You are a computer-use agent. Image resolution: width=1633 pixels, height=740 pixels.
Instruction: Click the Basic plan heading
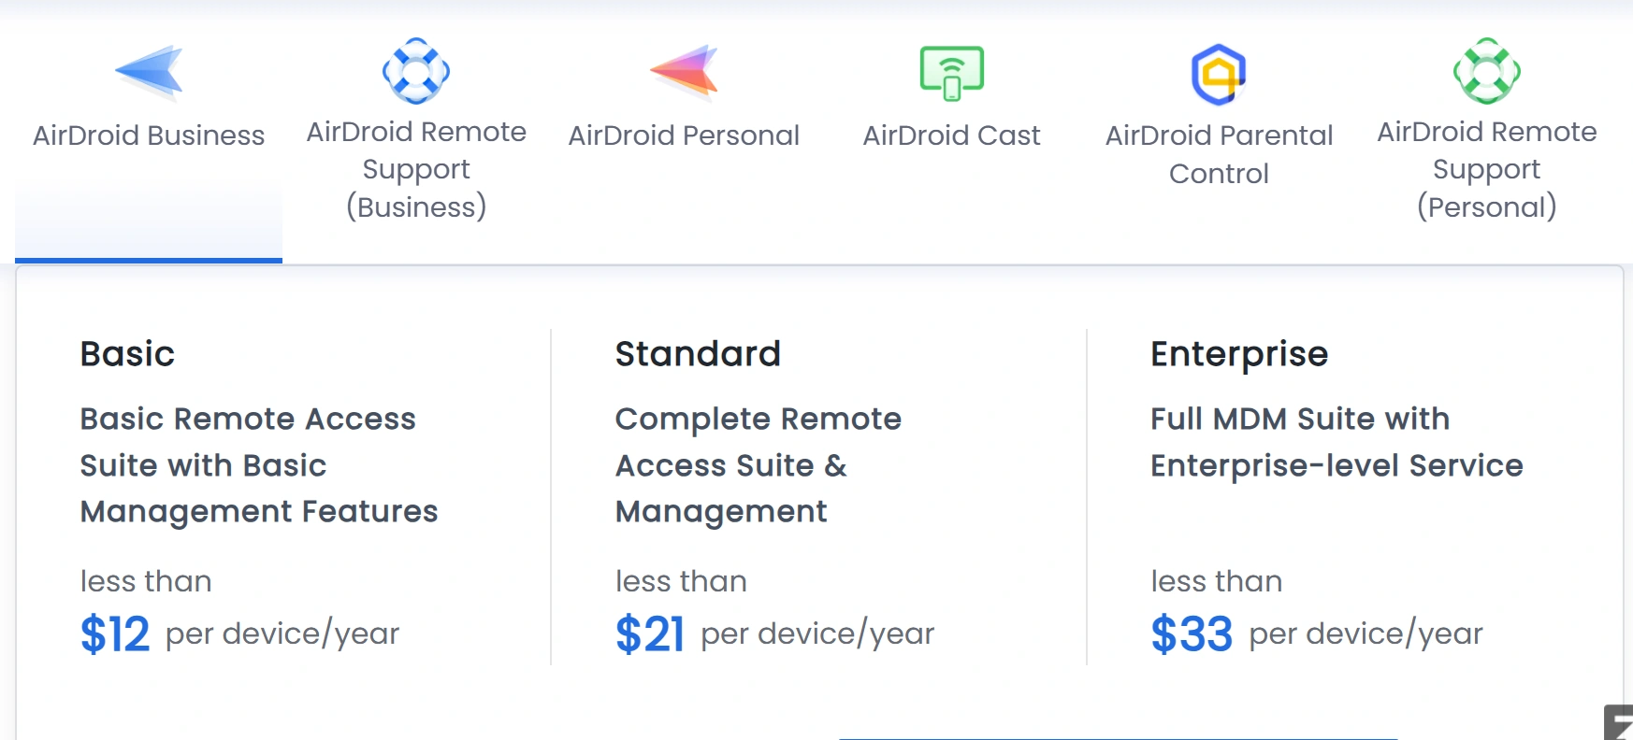coord(128,354)
